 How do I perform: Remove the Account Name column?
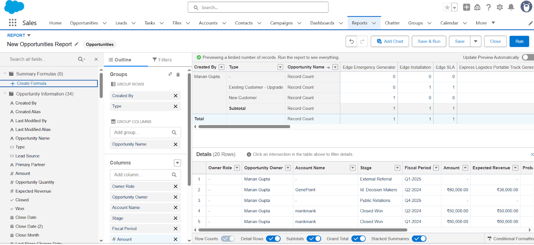176,208
